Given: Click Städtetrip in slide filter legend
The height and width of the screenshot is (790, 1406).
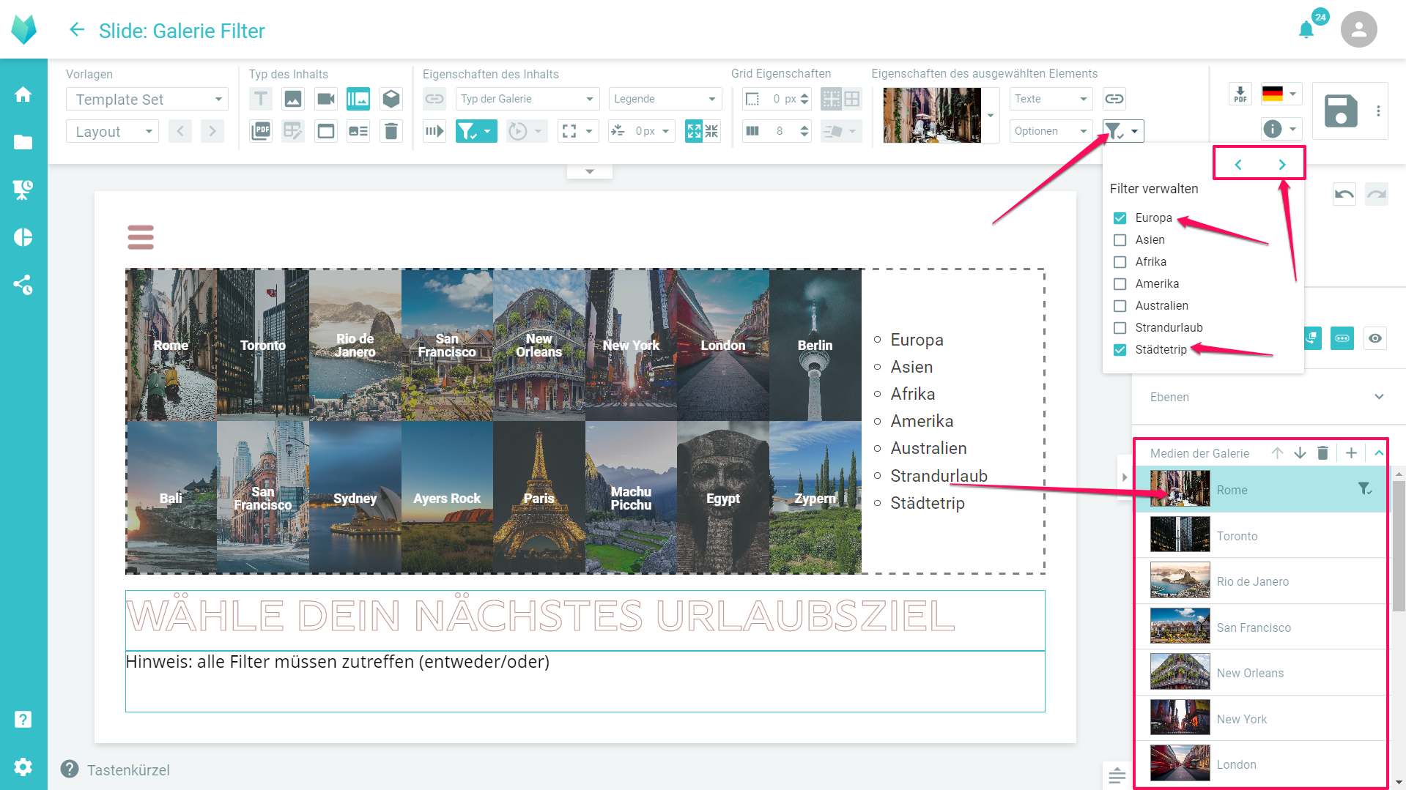Looking at the screenshot, I should pos(927,503).
